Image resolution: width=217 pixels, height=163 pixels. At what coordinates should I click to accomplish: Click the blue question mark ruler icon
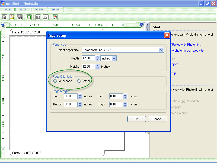click(3, 24)
